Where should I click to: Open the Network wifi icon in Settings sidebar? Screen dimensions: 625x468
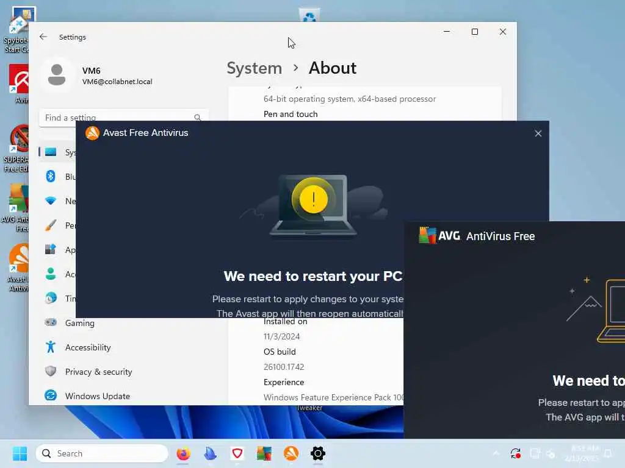tap(51, 201)
